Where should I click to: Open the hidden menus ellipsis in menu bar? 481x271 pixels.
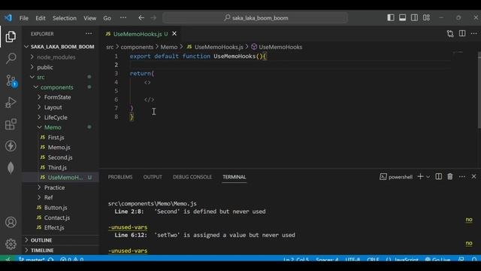point(123,18)
